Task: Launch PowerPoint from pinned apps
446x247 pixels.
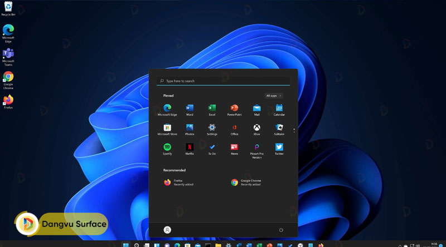Action: pos(234,108)
